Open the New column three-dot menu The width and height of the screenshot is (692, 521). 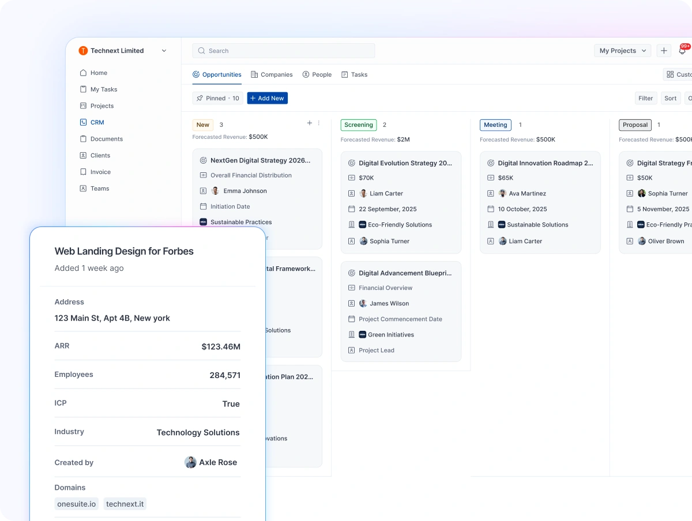tap(319, 123)
